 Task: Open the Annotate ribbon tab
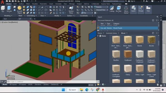click(58, 4)
